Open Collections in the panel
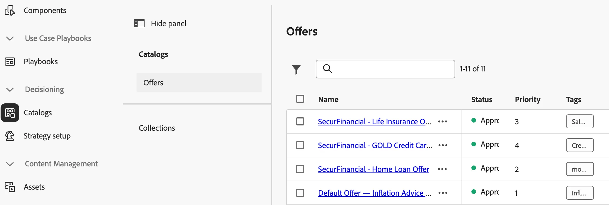This screenshot has height=205, width=609. pos(157,128)
